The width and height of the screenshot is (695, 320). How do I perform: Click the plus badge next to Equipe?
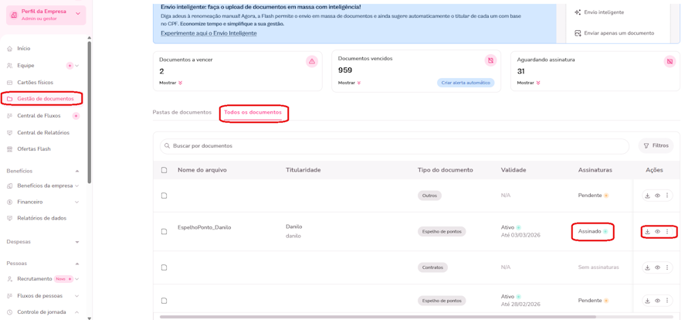[x=69, y=66]
